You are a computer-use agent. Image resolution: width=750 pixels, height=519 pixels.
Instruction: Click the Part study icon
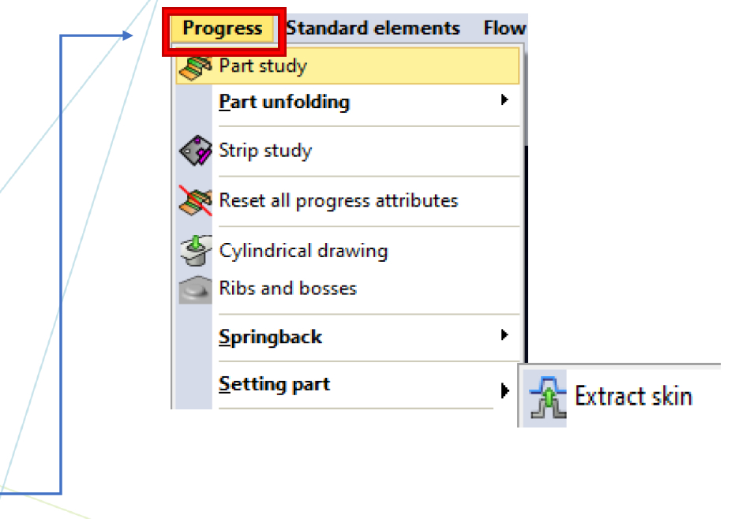[x=195, y=68]
